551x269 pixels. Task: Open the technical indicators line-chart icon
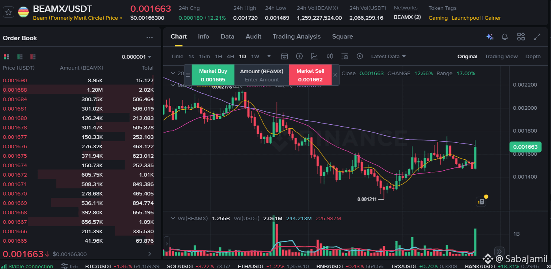click(314, 56)
